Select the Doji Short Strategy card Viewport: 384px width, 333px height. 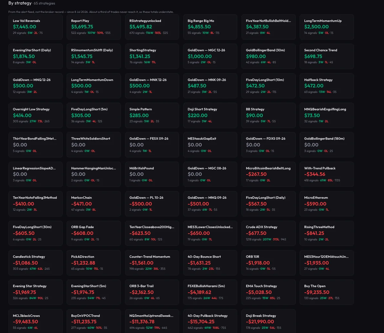click(210, 116)
